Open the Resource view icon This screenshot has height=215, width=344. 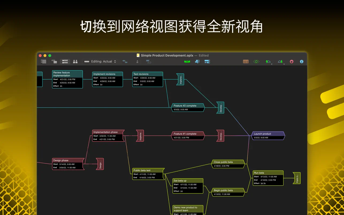pos(75,62)
